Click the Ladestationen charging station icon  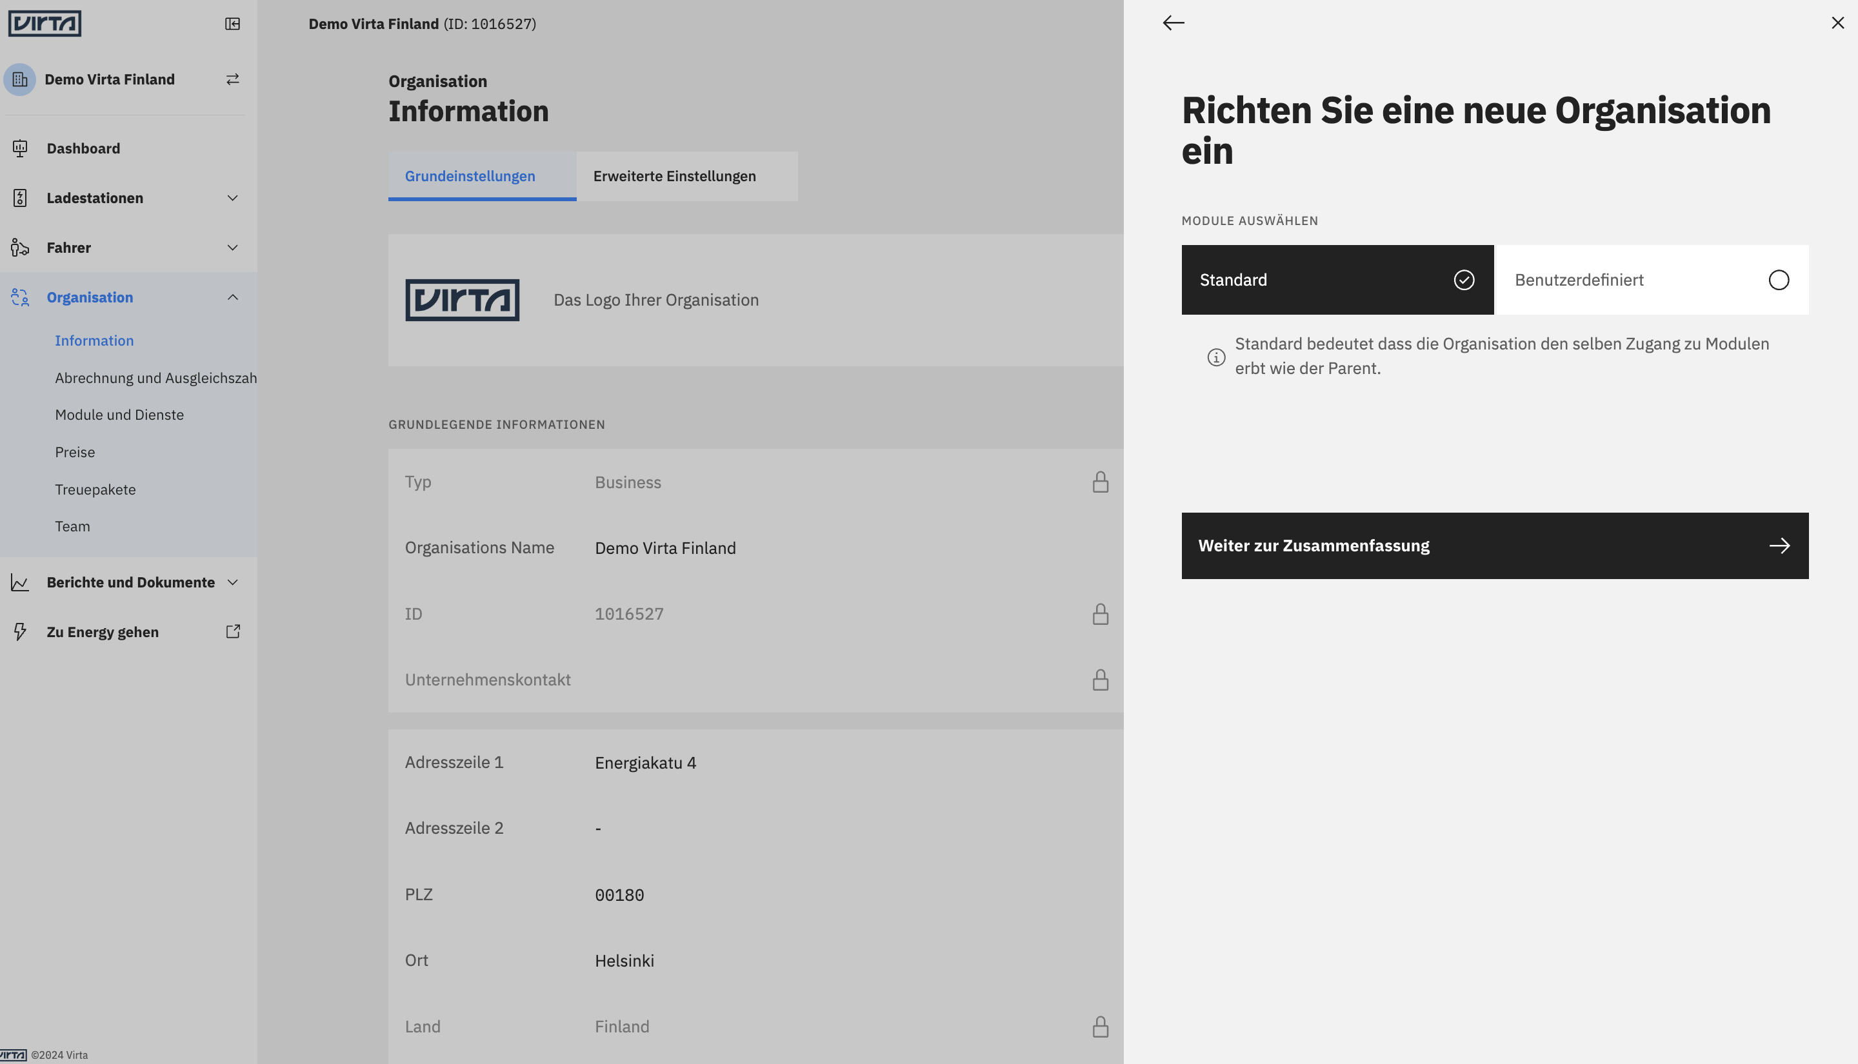click(20, 198)
